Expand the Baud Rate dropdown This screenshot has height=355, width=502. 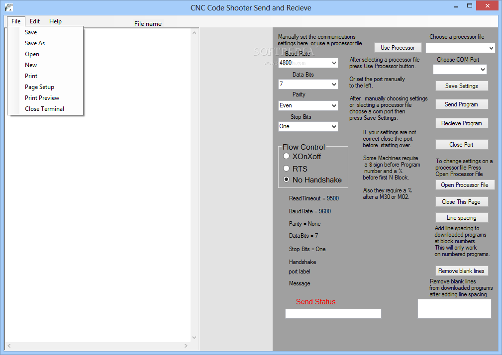[x=334, y=63]
